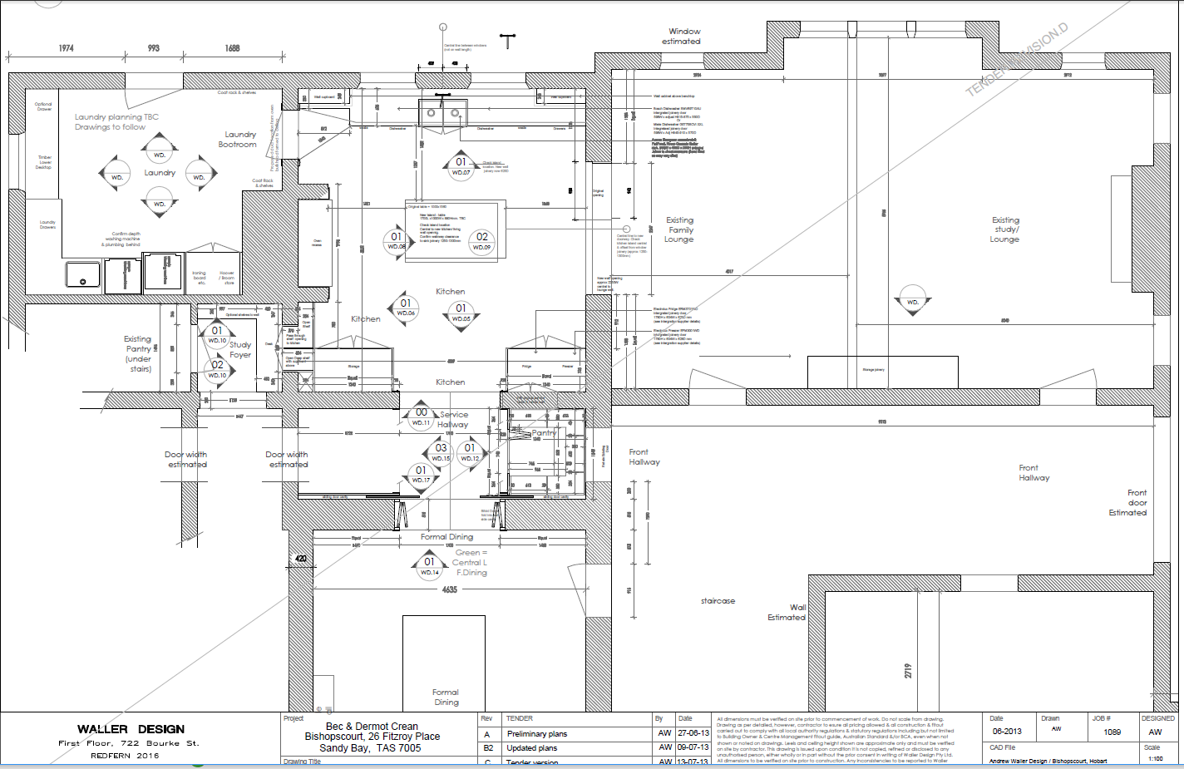Screen dimensions: 1184x769
Task: Click the WD marker in Existing study/Lounge
Action: pyautogui.click(x=912, y=299)
